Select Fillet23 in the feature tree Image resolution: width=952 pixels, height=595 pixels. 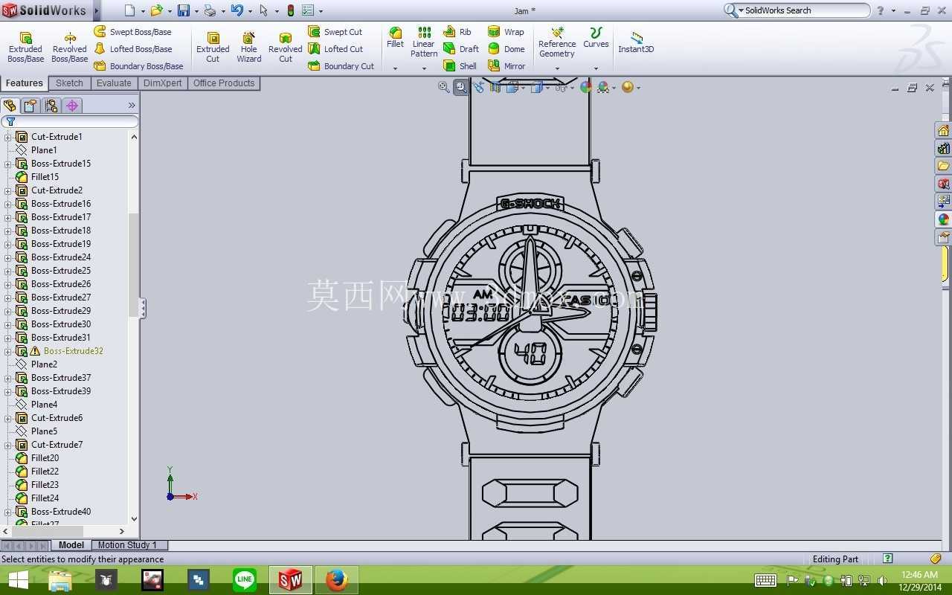45,485
